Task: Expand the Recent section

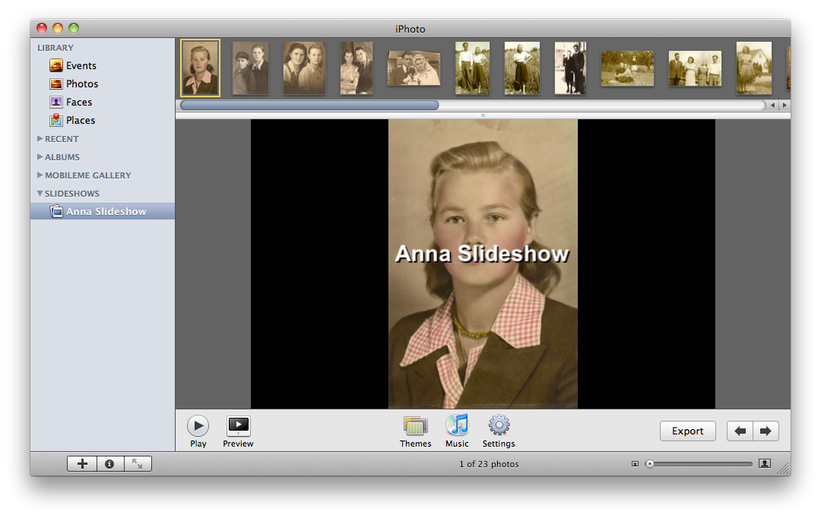Action: tap(40, 139)
